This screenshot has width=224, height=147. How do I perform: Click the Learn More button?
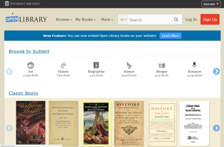(x=170, y=36)
